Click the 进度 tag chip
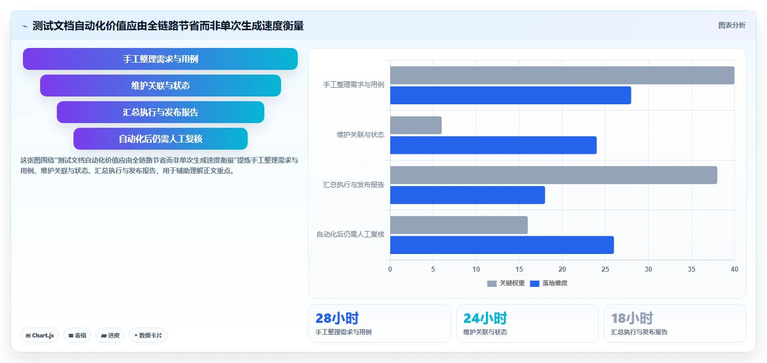 point(110,335)
